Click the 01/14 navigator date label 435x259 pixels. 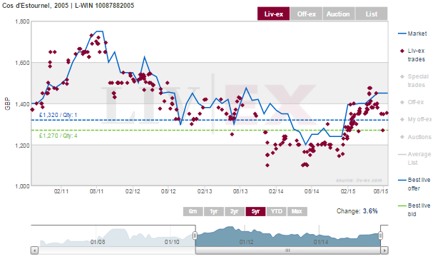pyautogui.click(x=321, y=242)
